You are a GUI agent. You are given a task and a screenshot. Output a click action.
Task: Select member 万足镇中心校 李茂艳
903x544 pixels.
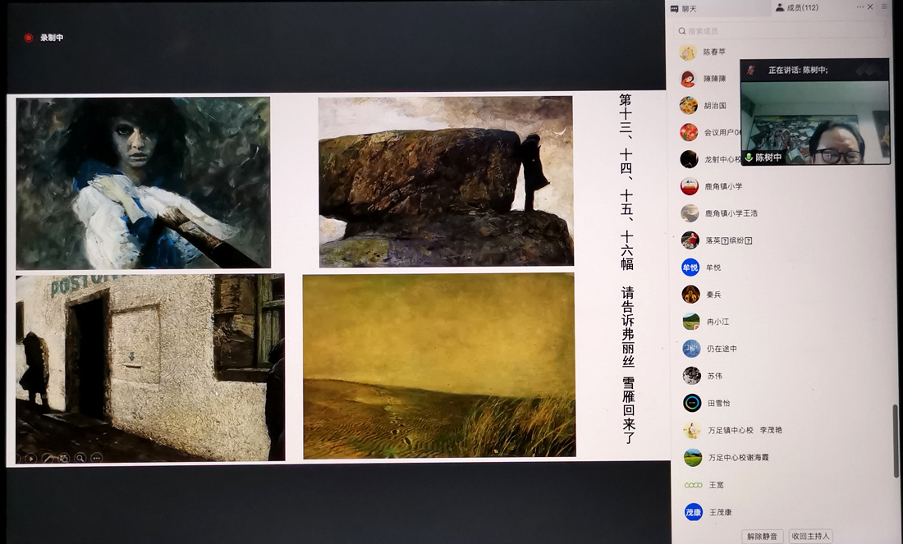point(745,431)
